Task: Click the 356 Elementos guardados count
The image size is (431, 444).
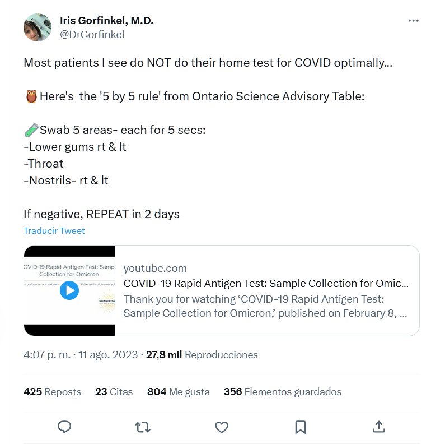Action: (282, 392)
